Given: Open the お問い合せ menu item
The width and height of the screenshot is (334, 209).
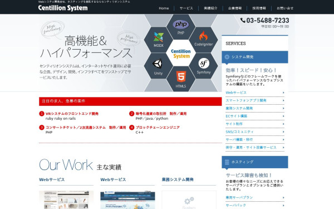Looking at the screenshot, I should [x=285, y=8].
